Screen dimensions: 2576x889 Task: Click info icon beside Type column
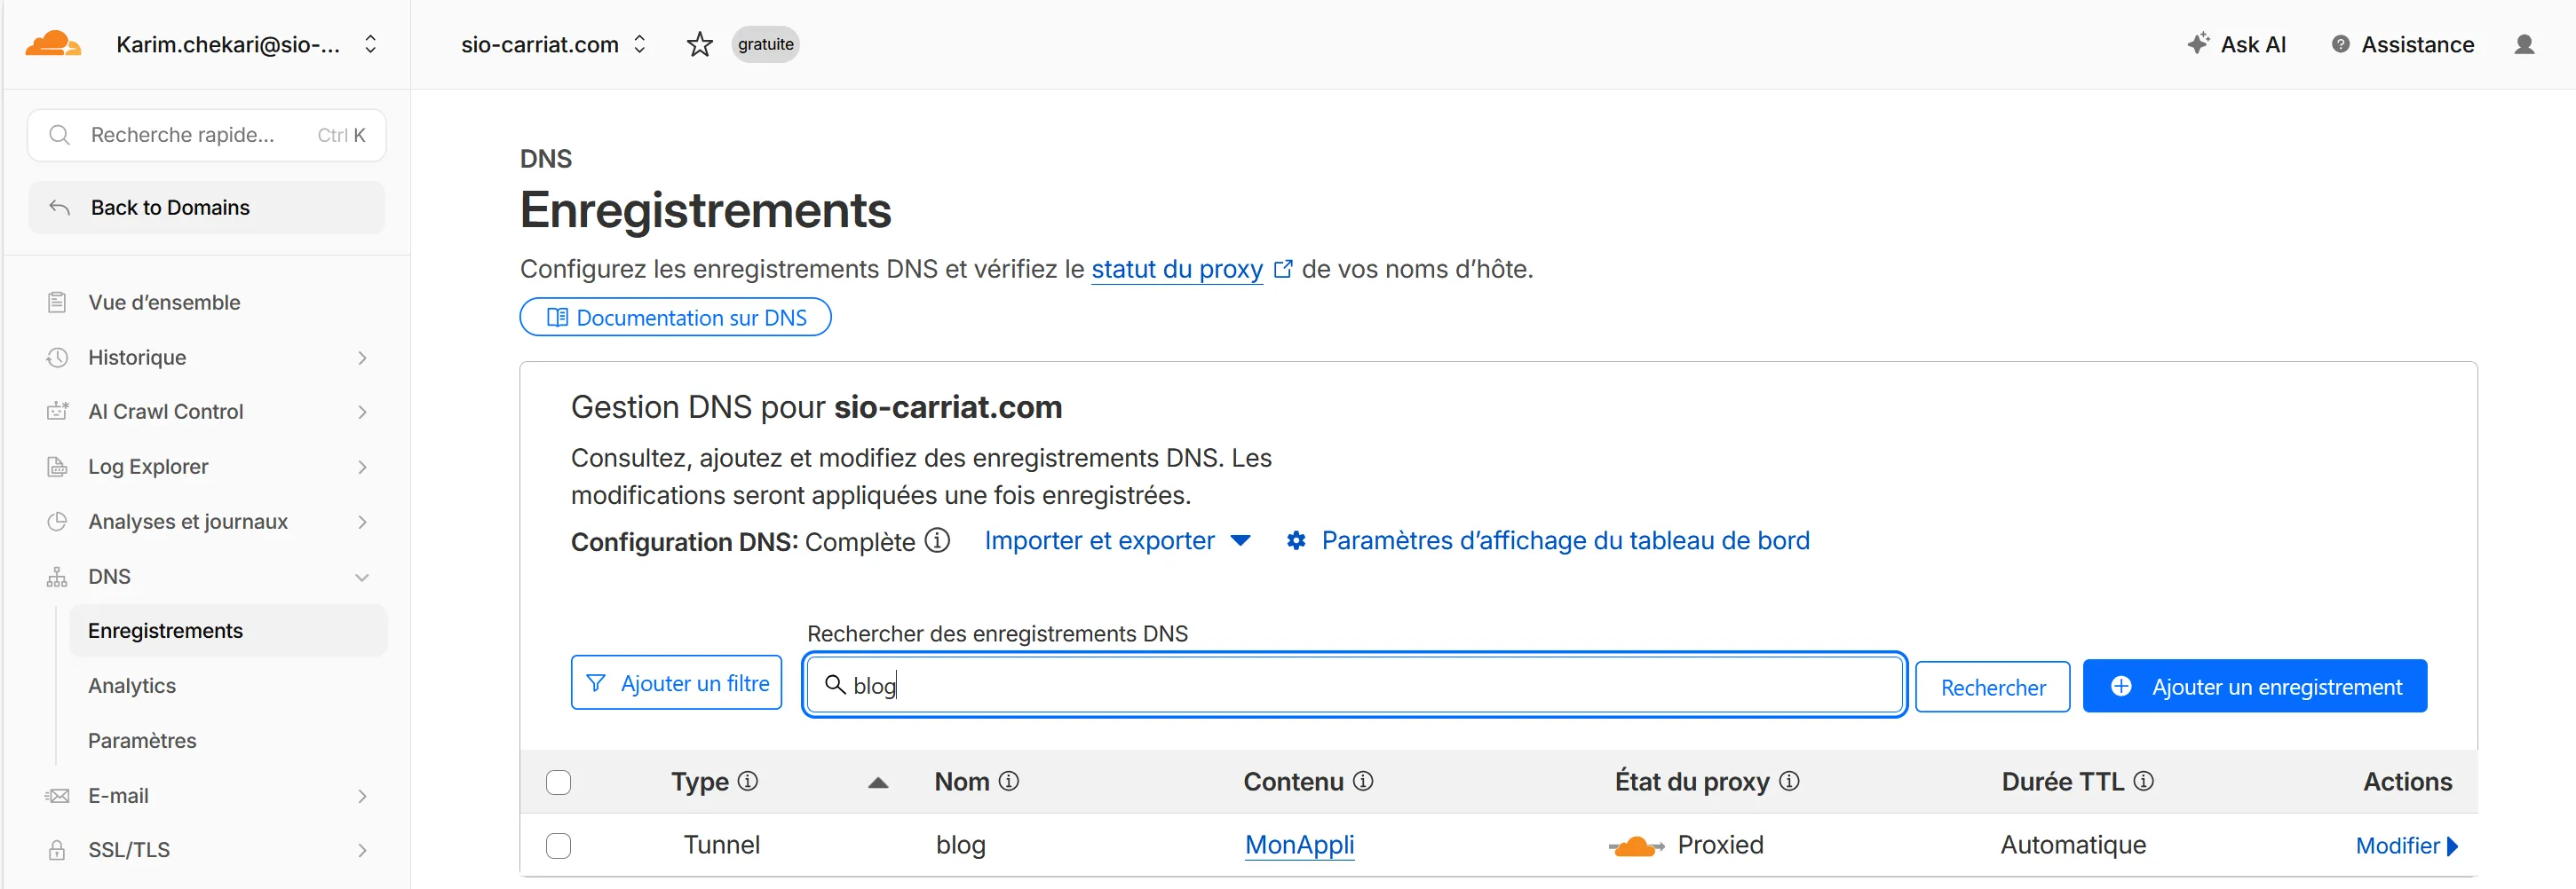(748, 781)
